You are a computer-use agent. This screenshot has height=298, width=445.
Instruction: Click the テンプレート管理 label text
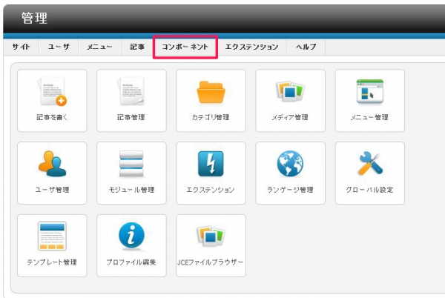[52, 262]
